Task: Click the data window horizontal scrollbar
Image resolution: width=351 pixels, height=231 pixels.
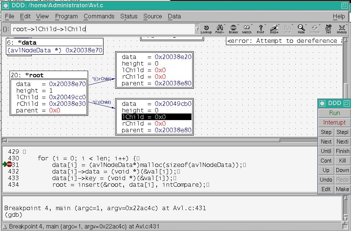Action: [143, 140]
